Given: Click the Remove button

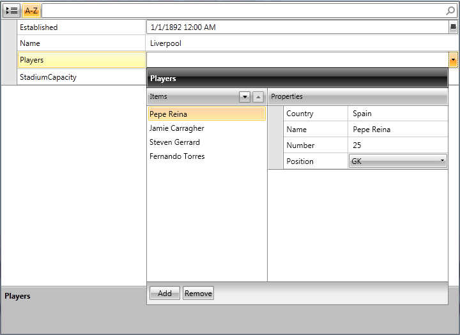Looking at the screenshot, I should 198,293.
